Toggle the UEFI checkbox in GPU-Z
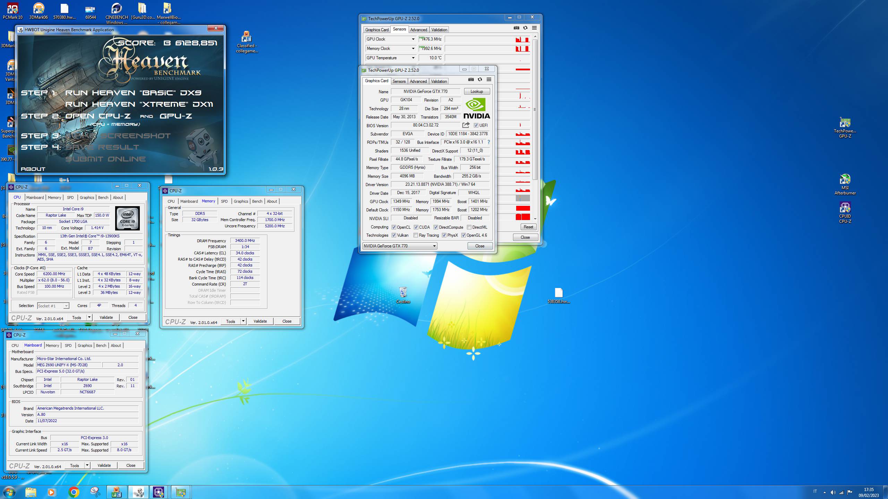The image size is (888, 499). click(x=476, y=125)
